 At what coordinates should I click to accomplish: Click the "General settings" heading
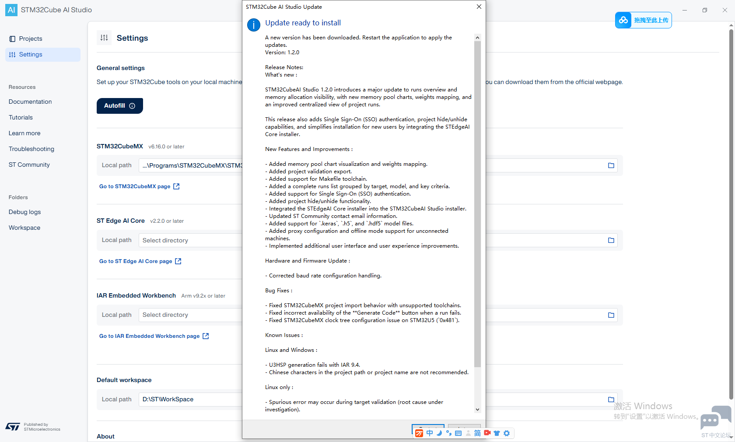coord(121,68)
